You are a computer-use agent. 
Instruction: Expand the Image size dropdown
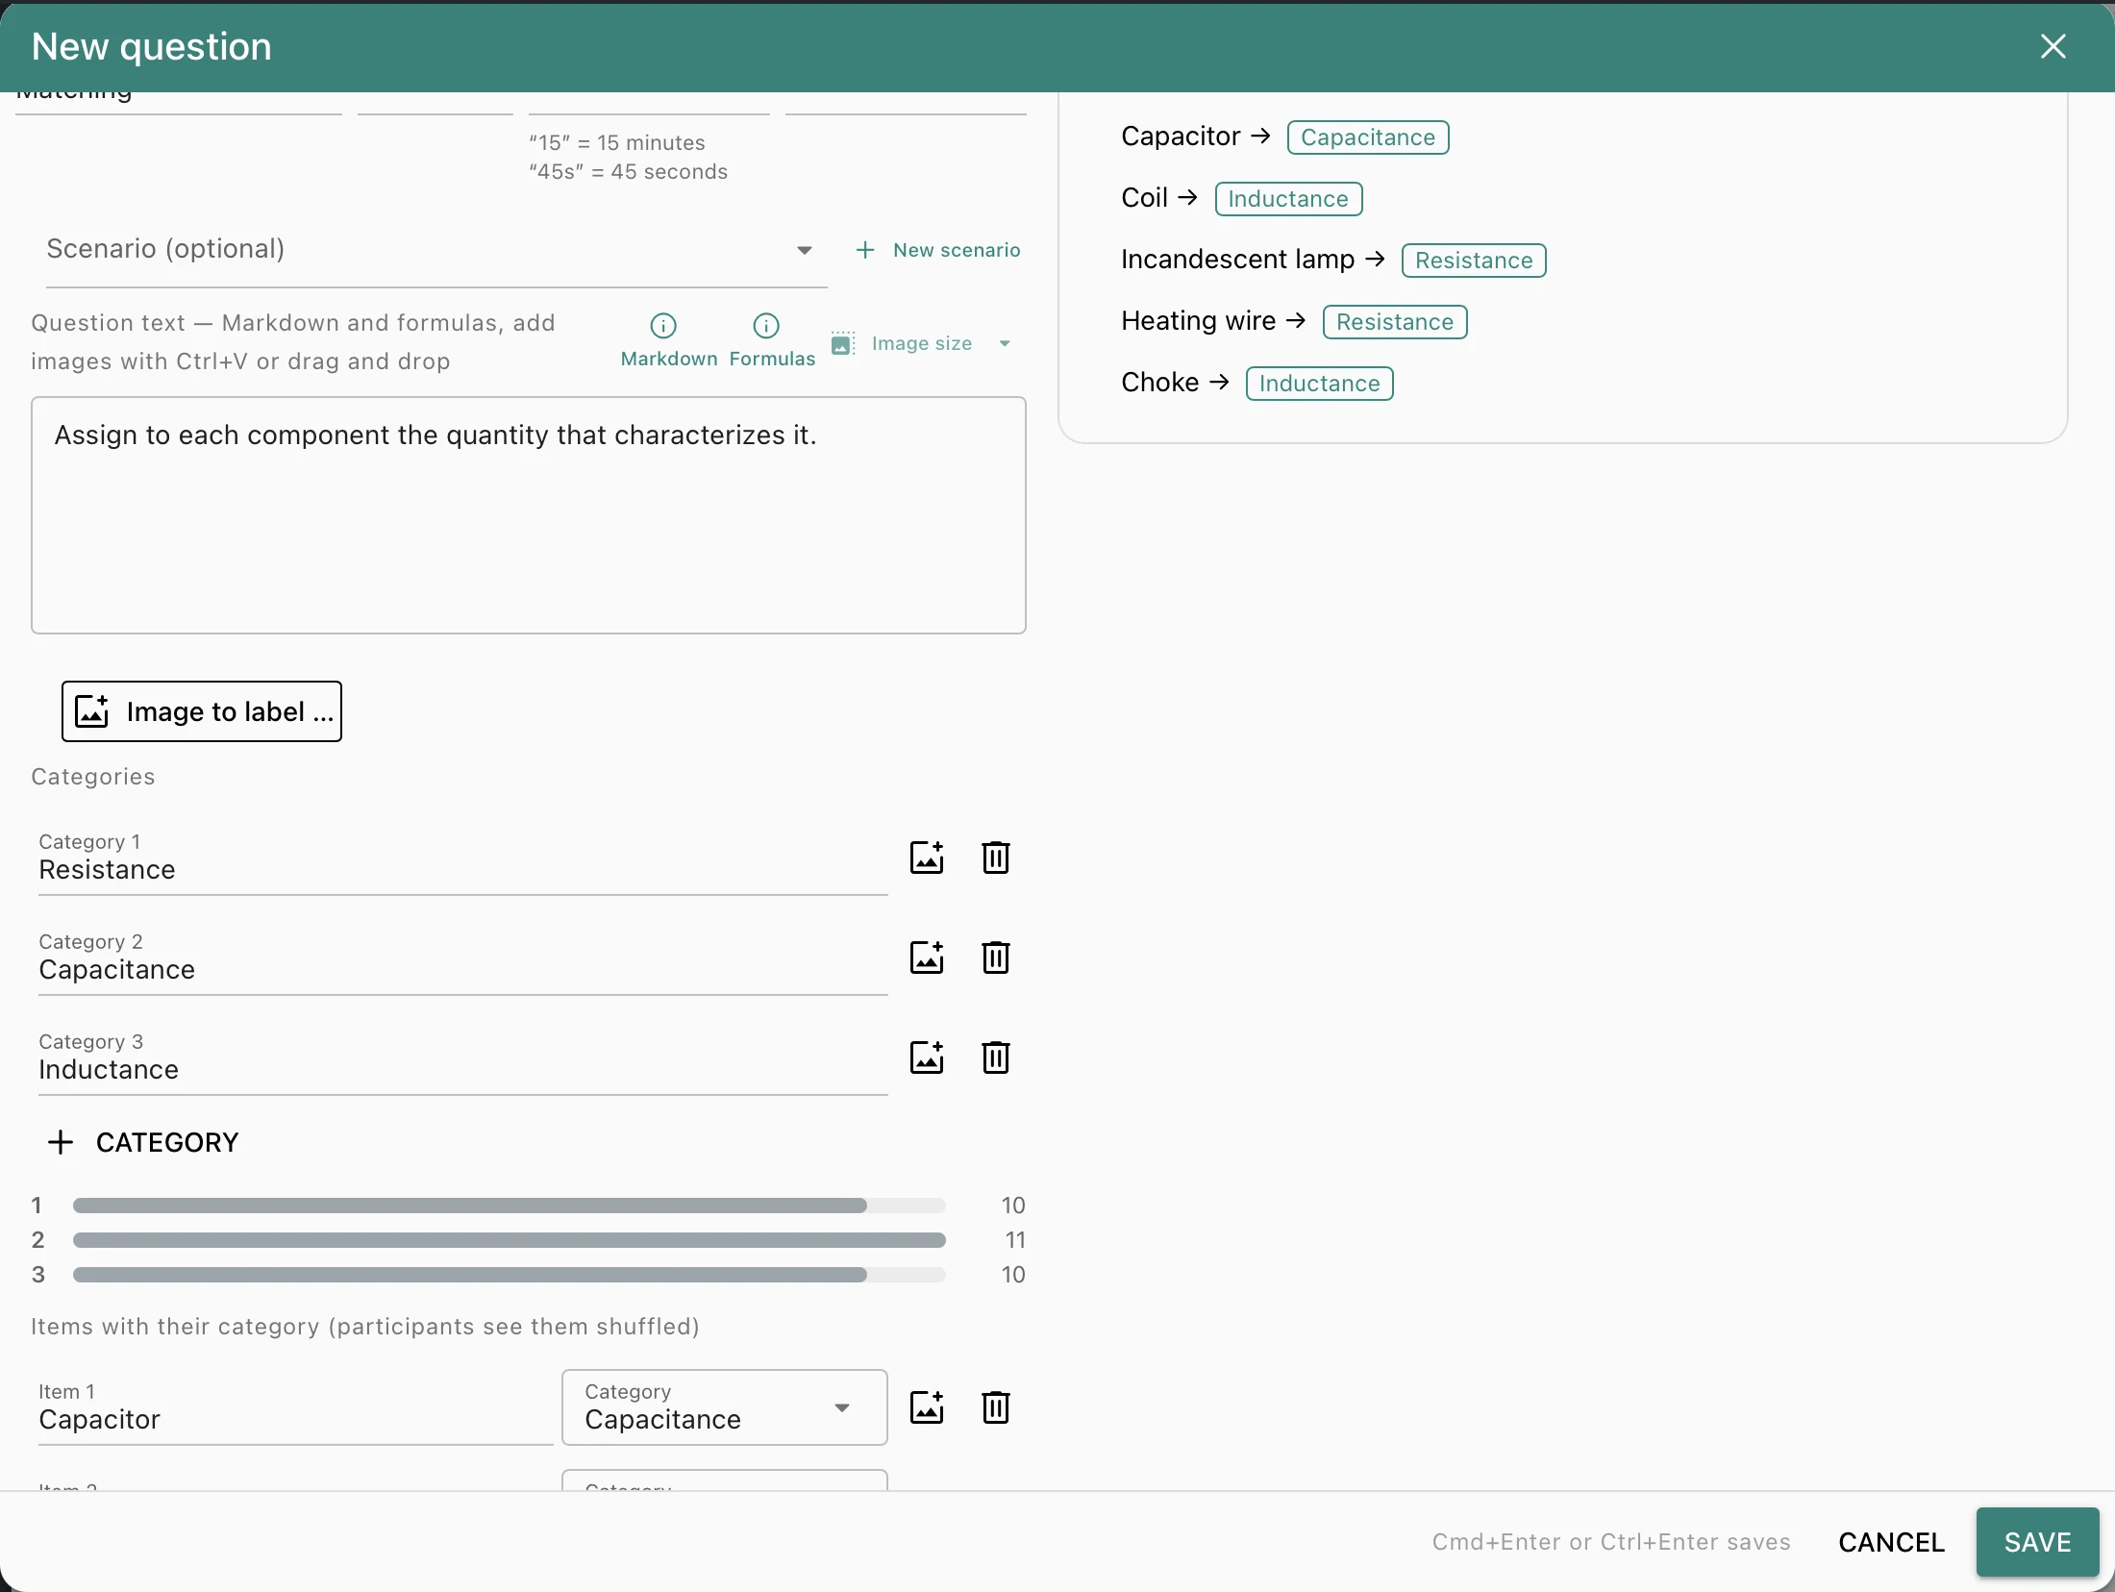tap(1005, 343)
